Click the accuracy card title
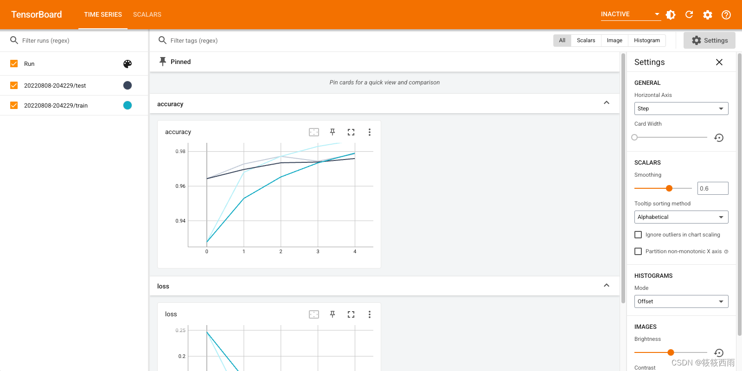Viewport: 742px width, 371px height. [178, 132]
